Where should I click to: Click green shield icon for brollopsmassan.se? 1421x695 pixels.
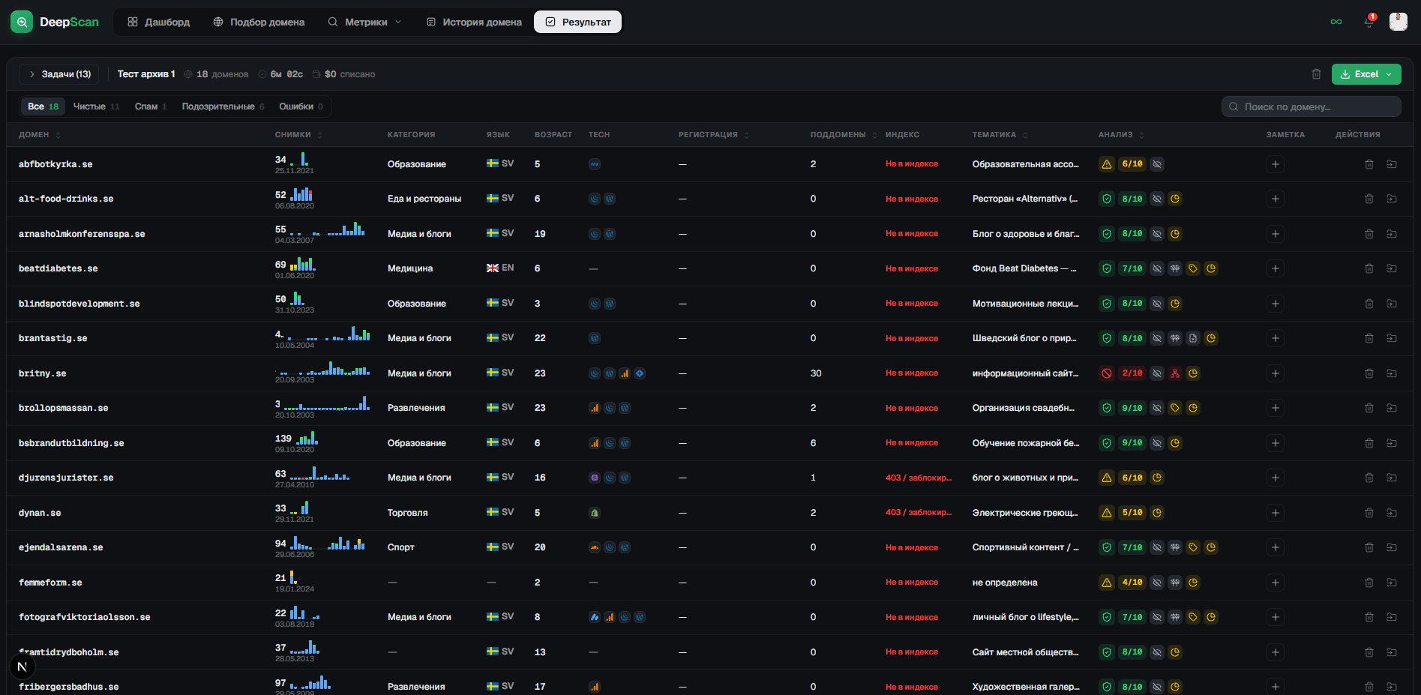pos(1107,408)
